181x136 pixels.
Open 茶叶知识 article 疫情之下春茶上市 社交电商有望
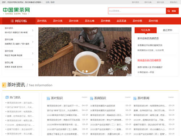tap(63, 134)
